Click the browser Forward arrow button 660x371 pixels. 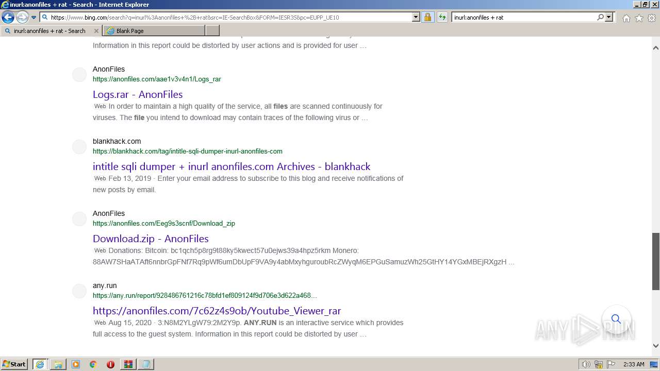click(22, 17)
